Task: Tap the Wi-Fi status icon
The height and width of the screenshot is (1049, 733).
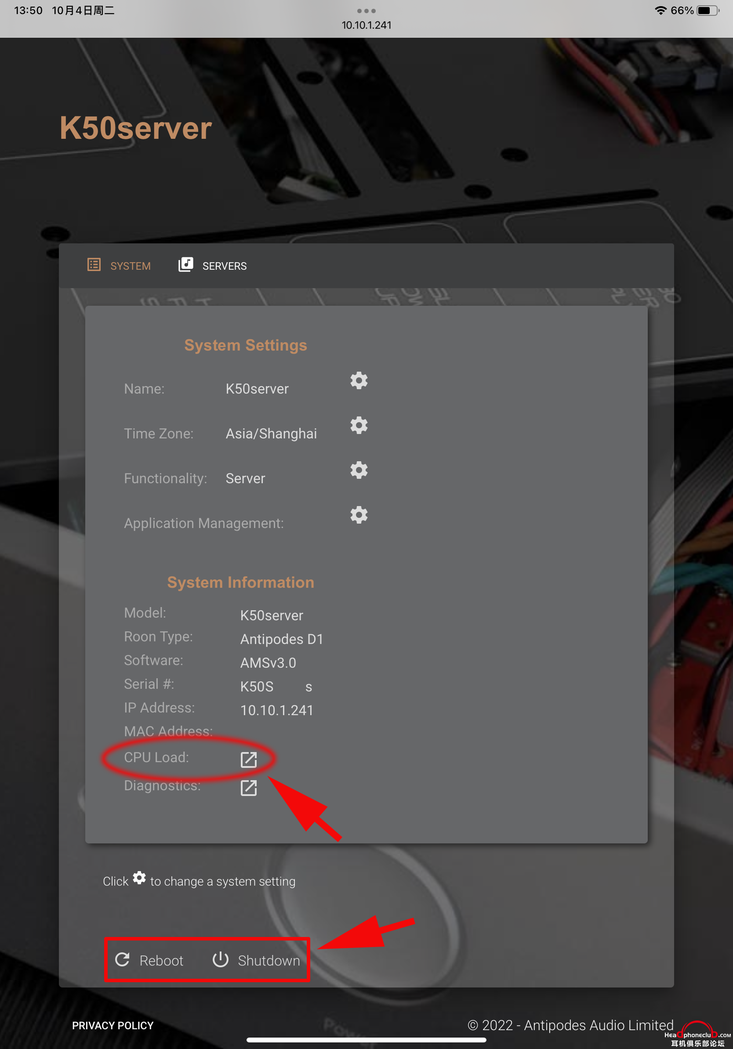Action: pyautogui.click(x=660, y=11)
